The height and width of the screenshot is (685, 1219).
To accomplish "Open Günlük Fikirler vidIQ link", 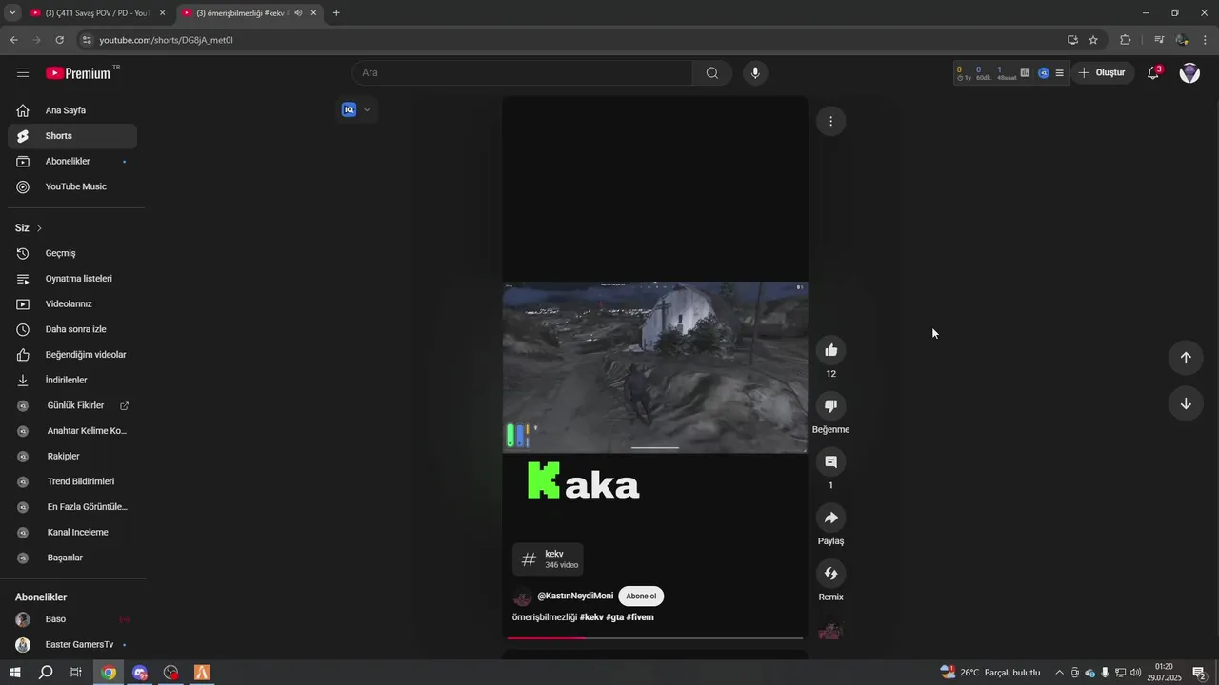I will click(x=72, y=405).
